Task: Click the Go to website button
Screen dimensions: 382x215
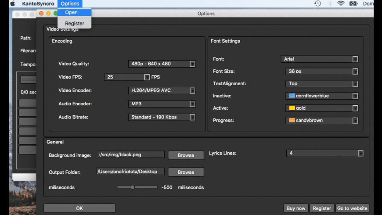Action: (352, 208)
